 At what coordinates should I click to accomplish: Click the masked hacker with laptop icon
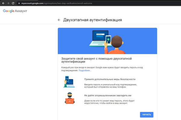70,98
